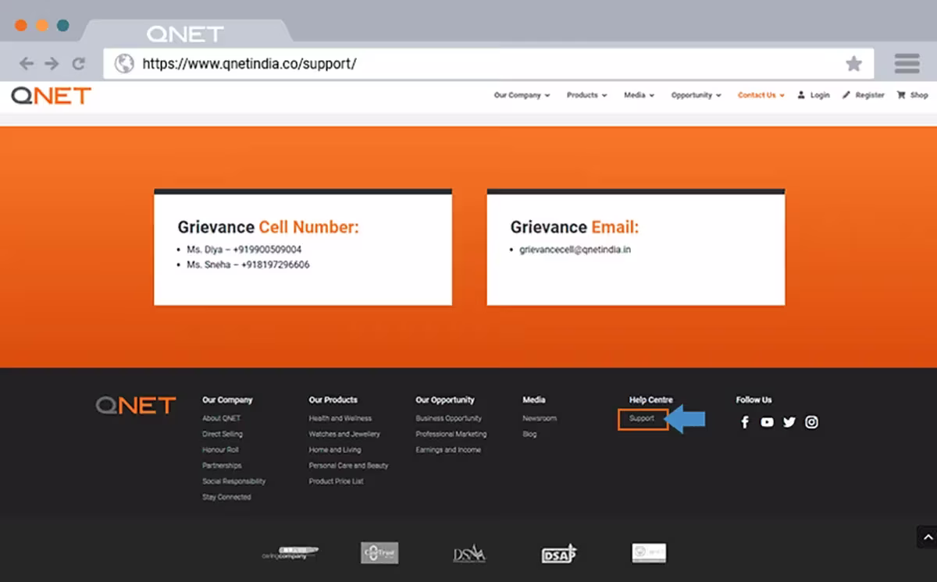Open the Business Opportunity footer link

coord(449,418)
